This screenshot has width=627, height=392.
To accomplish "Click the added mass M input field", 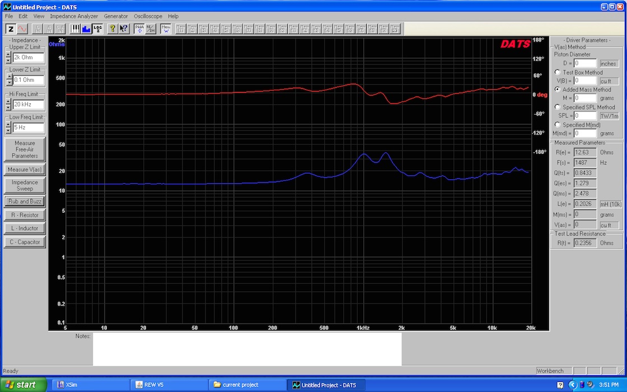I will pyautogui.click(x=585, y=98).
